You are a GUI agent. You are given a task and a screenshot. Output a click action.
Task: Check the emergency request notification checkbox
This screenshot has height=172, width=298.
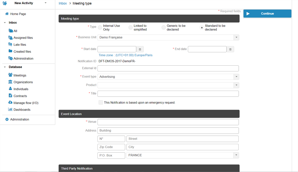(x=101, y=102)
